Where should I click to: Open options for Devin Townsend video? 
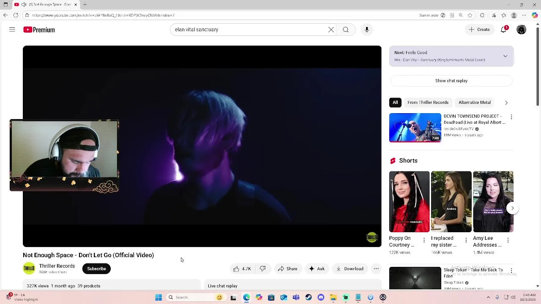(x=511, y=117)
